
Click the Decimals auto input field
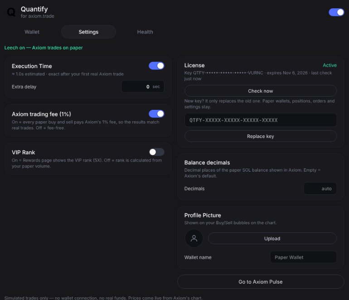pos(320,188)
